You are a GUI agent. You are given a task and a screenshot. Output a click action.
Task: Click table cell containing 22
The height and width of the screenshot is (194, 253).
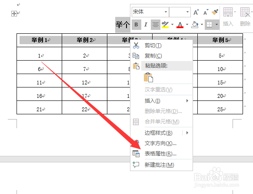pyautogui.click(x=84, y=107)
